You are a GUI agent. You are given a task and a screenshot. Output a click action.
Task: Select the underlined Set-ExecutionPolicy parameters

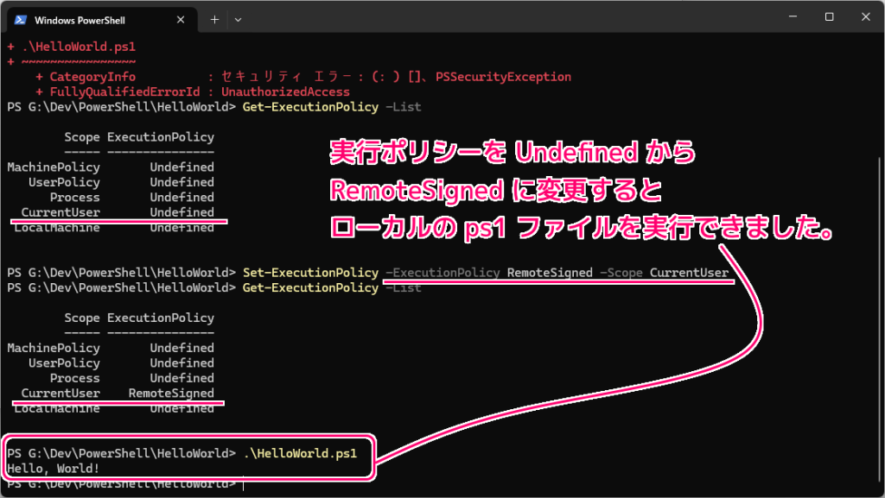click(557, 272)
